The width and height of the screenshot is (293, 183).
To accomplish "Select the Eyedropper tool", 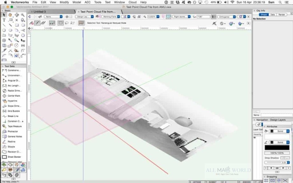I will coord(10,40).
